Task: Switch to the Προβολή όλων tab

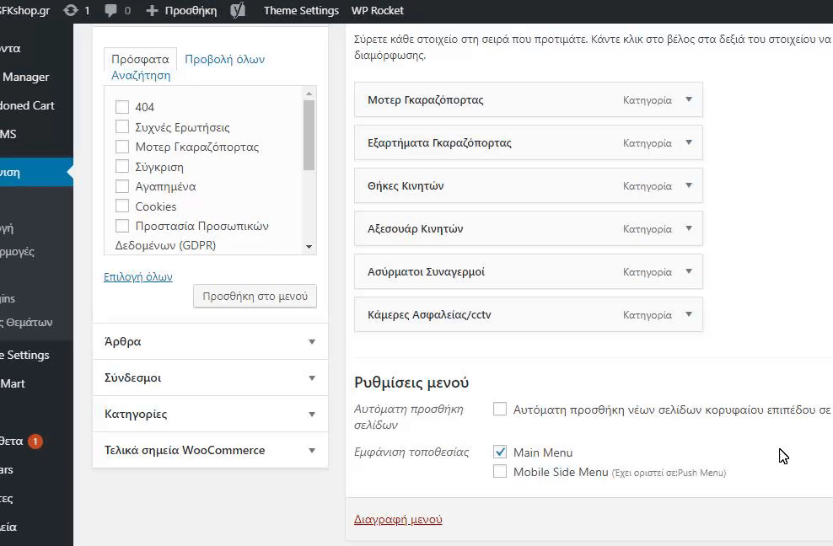Action: coord(224,59)
